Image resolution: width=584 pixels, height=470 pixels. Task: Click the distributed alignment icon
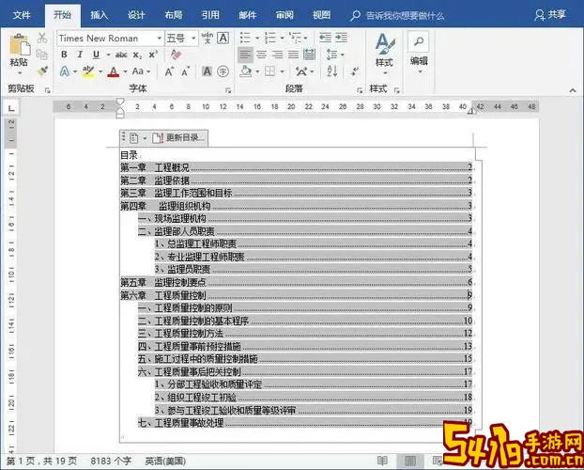pyautogui.click(x=310, y=55)
